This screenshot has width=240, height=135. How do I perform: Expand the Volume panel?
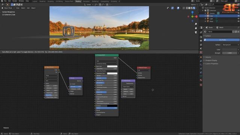208,57
